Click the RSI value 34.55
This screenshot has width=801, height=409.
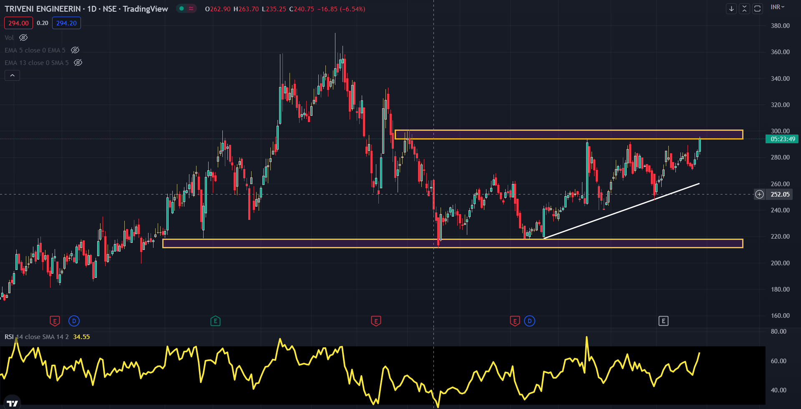click(81, 337)
